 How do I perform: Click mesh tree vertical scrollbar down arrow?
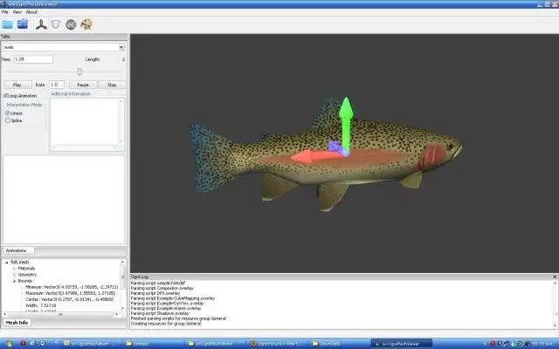point(122,308)
